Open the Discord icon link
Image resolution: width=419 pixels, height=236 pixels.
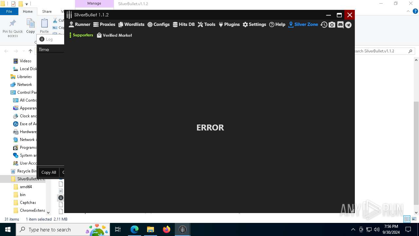pos(340,25)
